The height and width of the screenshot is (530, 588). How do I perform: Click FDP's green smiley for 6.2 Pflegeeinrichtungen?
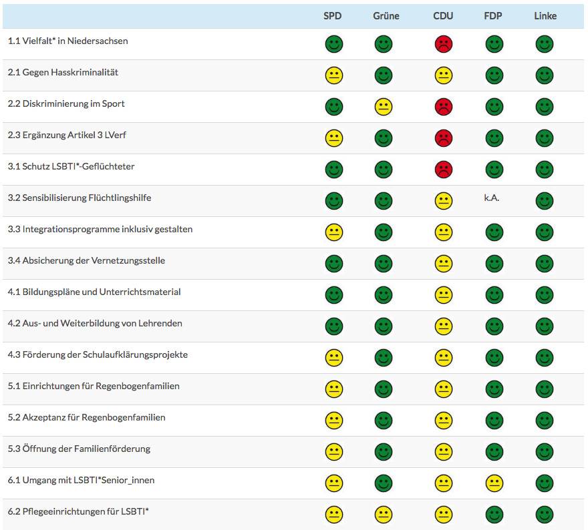[494, 515]
